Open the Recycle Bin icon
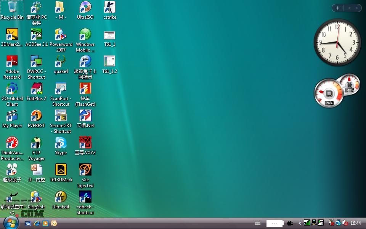 [12, 8]
